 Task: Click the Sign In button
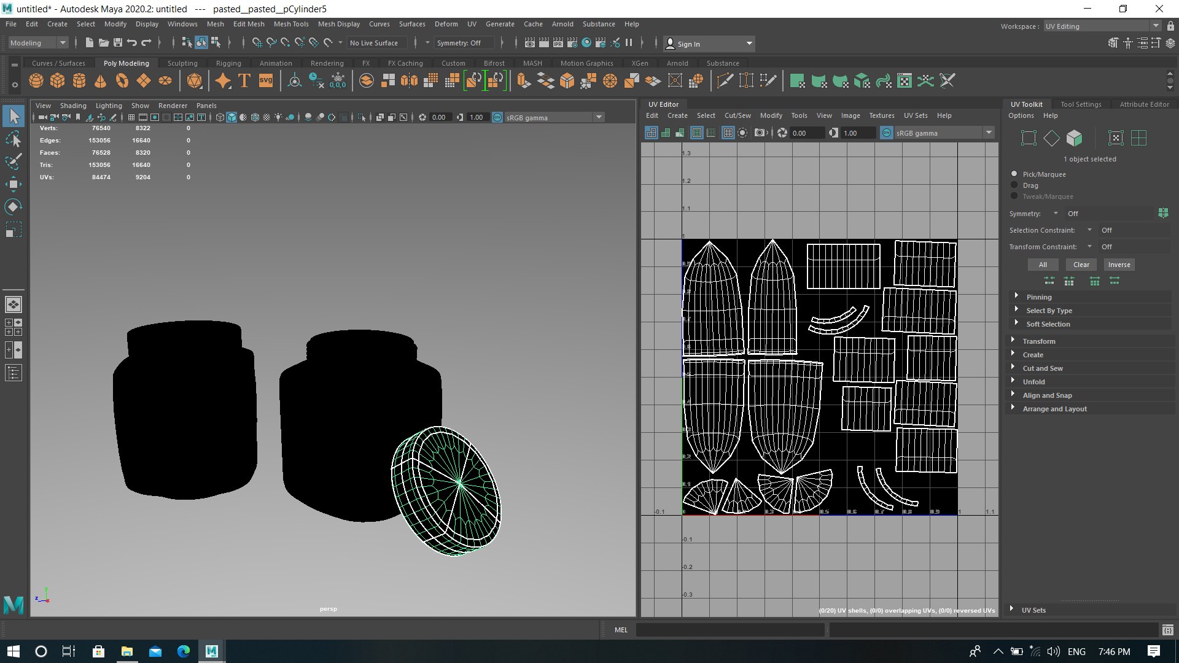click(x=709, y=44)
